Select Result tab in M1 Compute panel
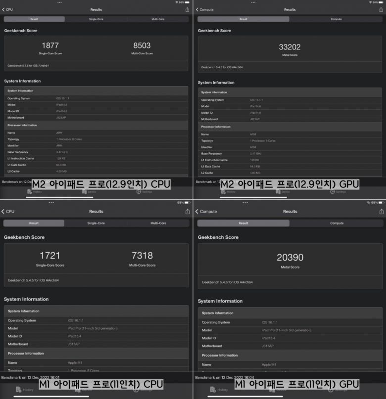Screen dimensions: 386x399 [x=243, y=223]
